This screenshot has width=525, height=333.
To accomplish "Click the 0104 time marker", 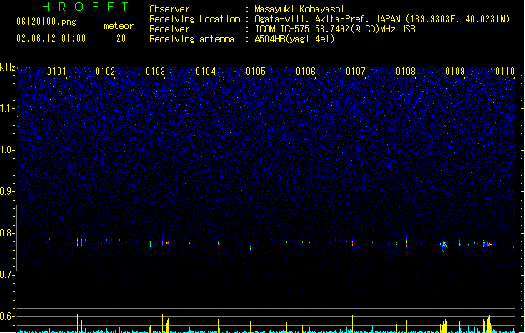I will (205, 72).
